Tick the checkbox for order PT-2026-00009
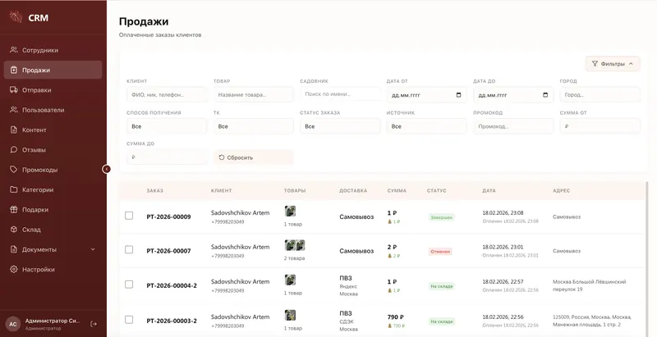 [129, 216]
